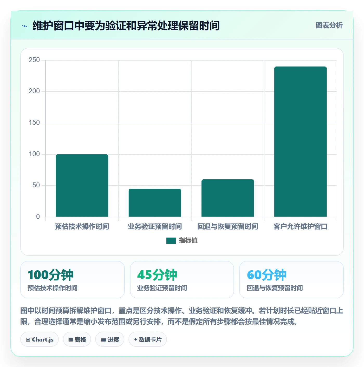This screenshot has height=367, width=364.
Task: Click the 100分钟 data card value
Action: [50, 275]
